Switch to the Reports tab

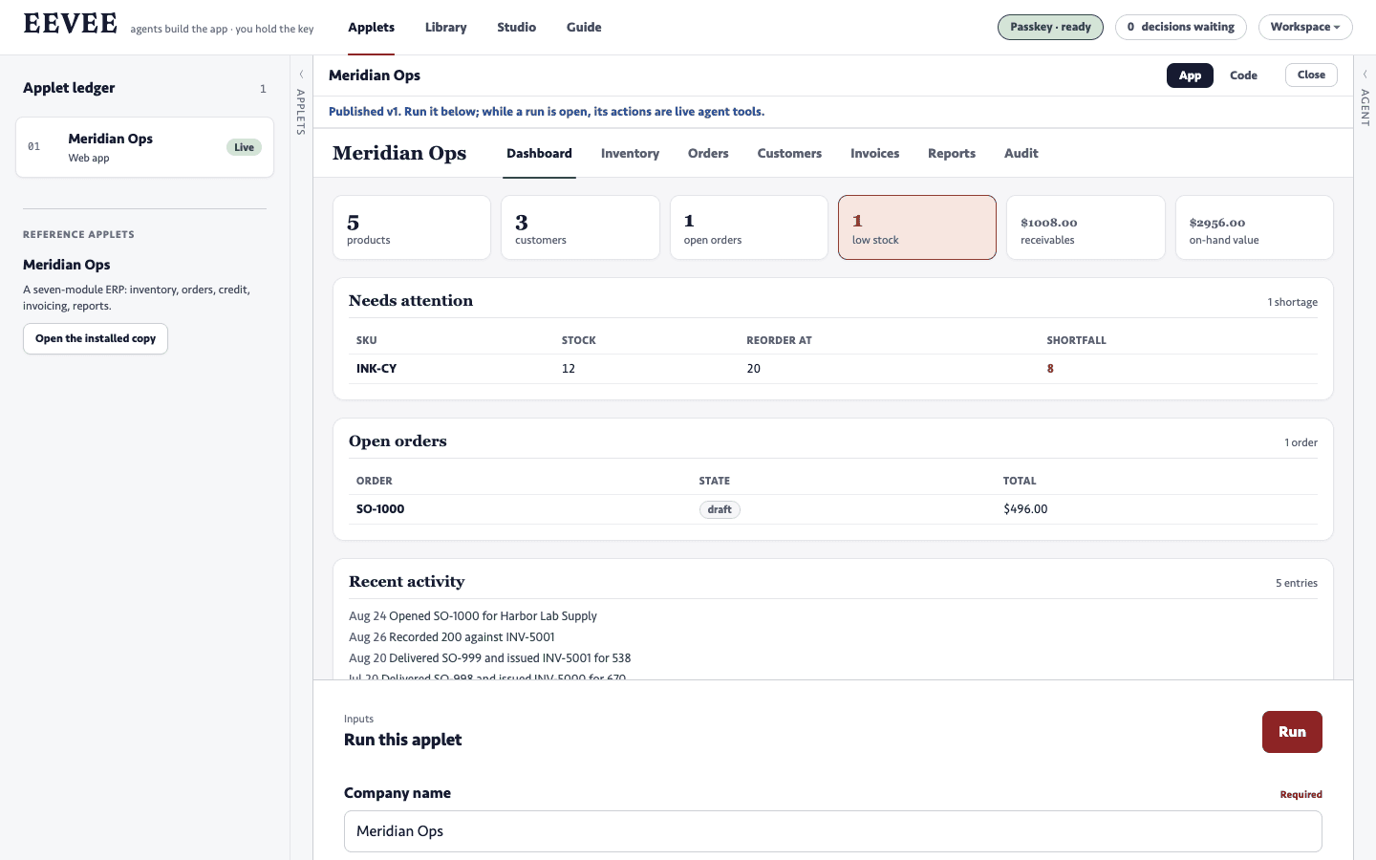tap(952, 154)
